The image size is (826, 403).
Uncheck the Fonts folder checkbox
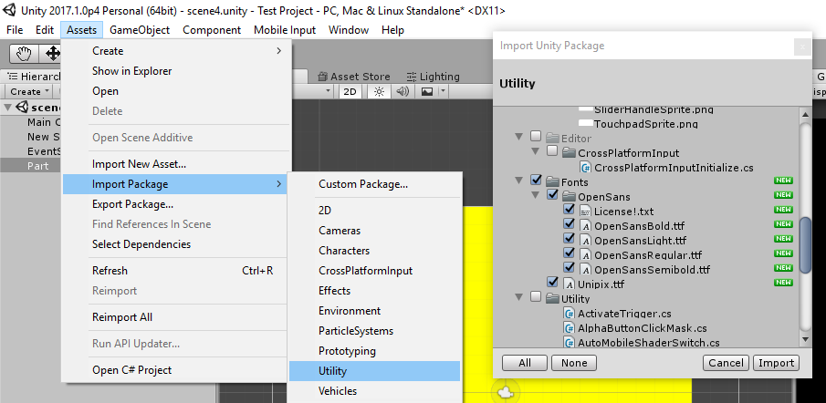tap(536, 180)
